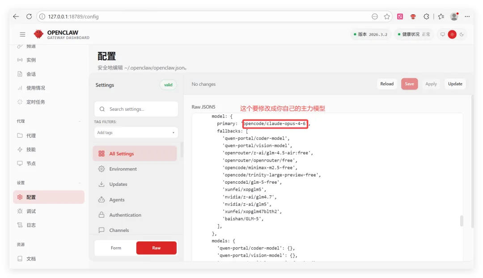Viewport: 483px width, 278px height.
Task: Open the 定时任务 scheduled tasks page
Action: click(49, 102)
